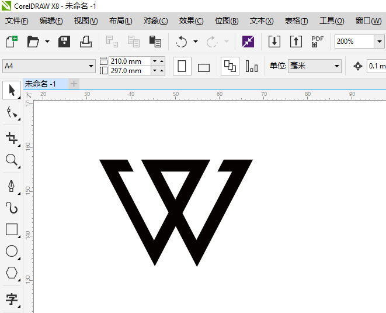Open the 文本(X) menu
The height and width of the screenshot is (313, 386).
(262, 21)
